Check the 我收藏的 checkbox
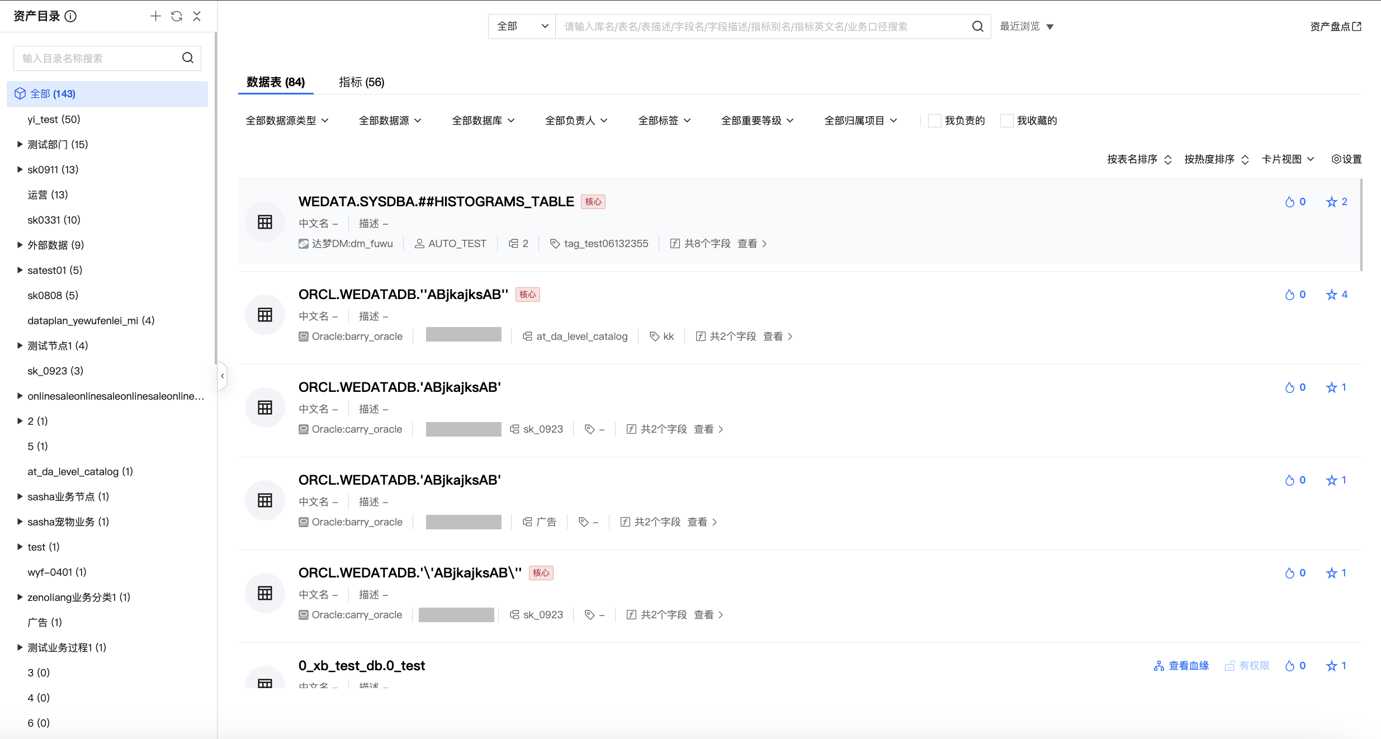The width and height of the screenshot is (1381, 739). [x=1006, y=121]
